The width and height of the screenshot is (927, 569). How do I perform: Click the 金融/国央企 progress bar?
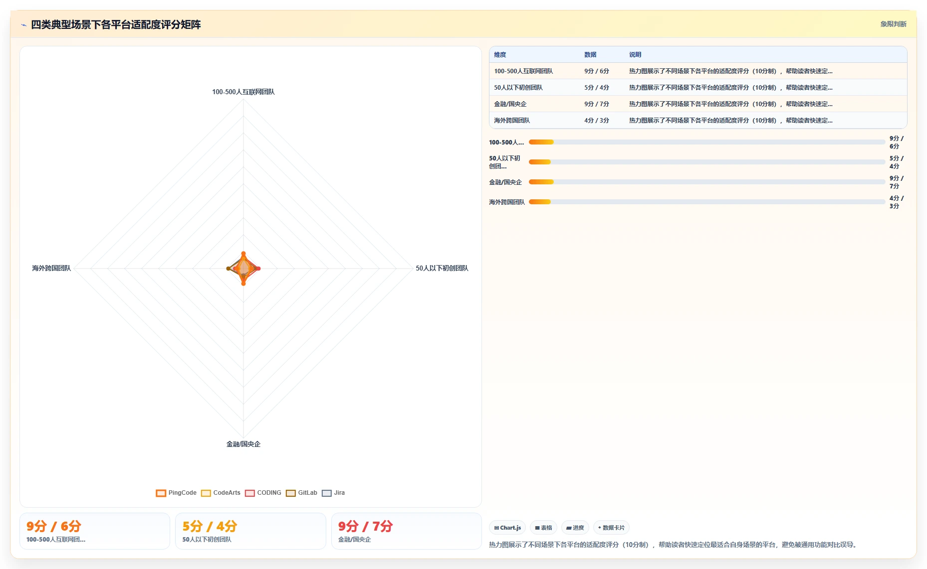tap(707, 182)
